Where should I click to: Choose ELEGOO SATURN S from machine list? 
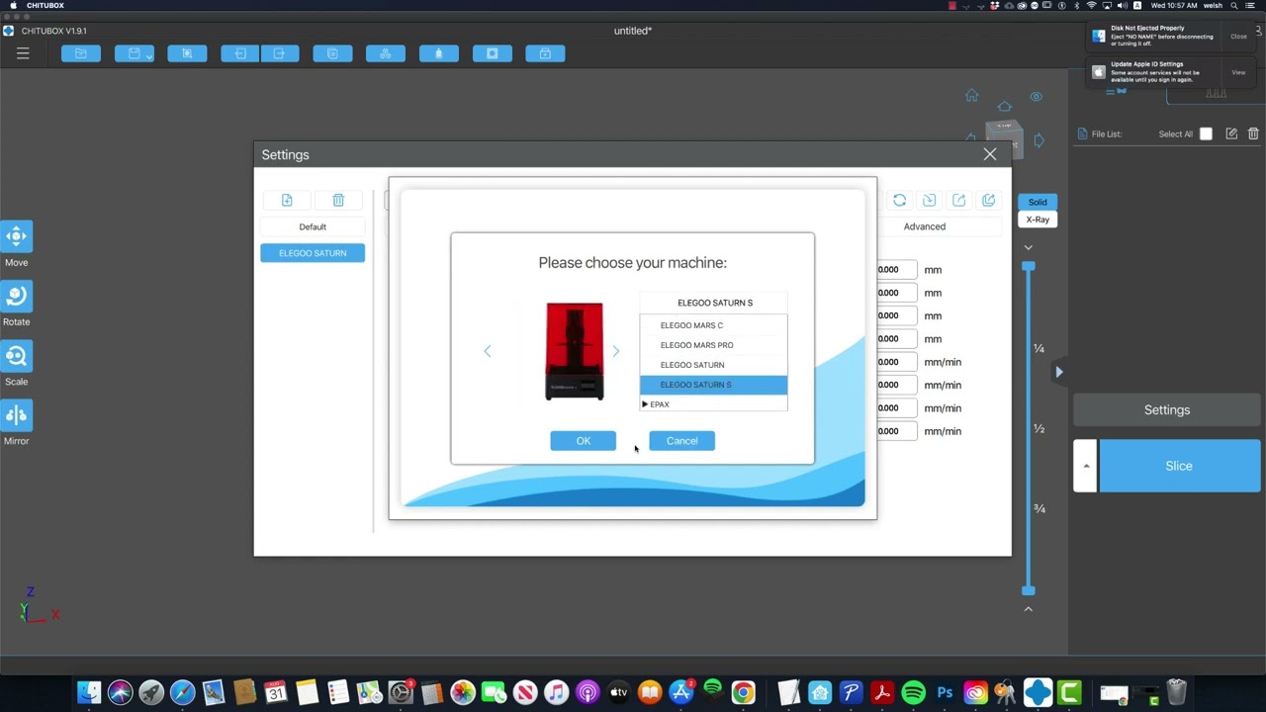(713, 385)
